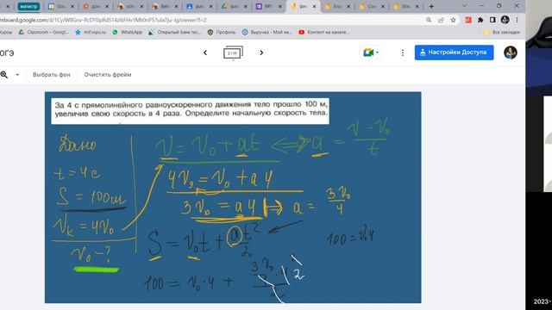The height and width of the screenshot is (310, 552).
Task: Open Jamboard more options (three dots)
Action: tap(403, 53)
